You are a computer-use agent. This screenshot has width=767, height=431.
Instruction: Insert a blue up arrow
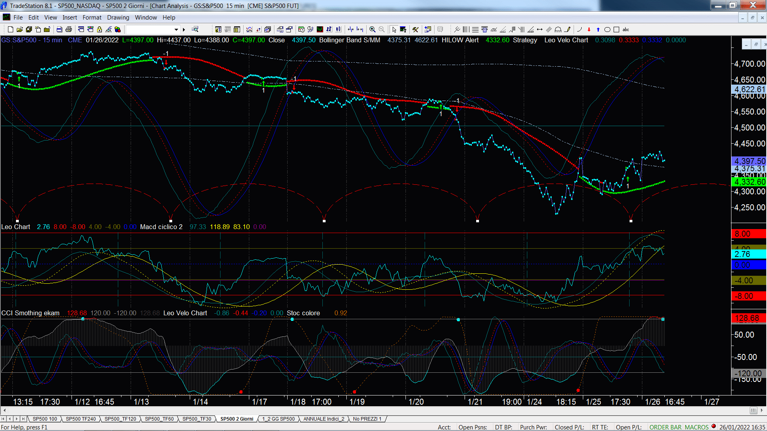click(598, 29)
